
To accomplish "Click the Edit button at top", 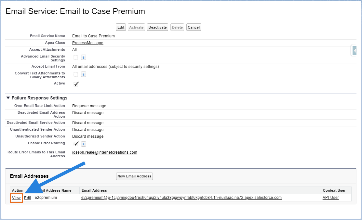I will click(x=121, y=27).
